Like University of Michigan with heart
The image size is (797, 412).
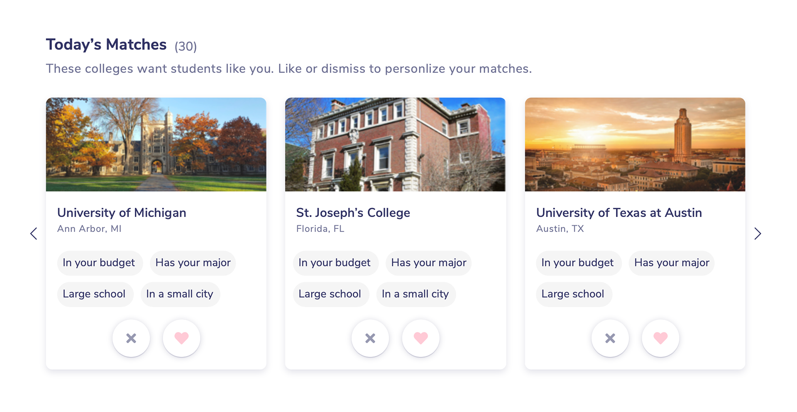click(181, 338)
